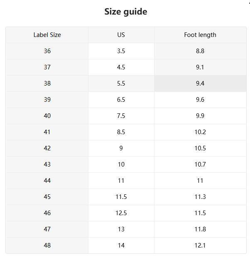
Task: Select label size 42 cell
Action: pyautogui.click(x=47, y=148)
